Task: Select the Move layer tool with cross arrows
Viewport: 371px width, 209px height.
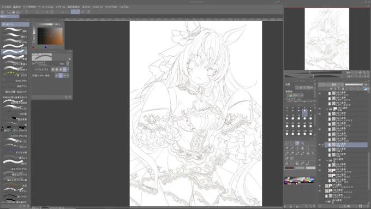Action: coord(297,148)
